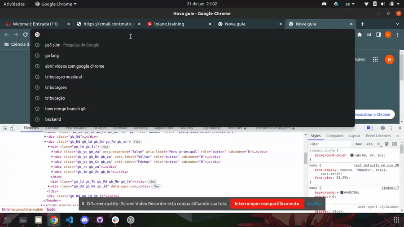Toggle the Chrome side panel icon

[378, 35]
